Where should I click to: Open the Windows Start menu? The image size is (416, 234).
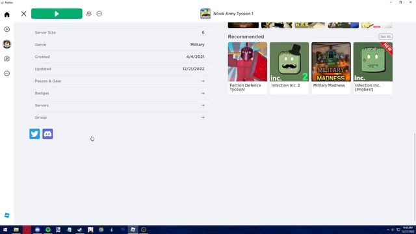5,229
